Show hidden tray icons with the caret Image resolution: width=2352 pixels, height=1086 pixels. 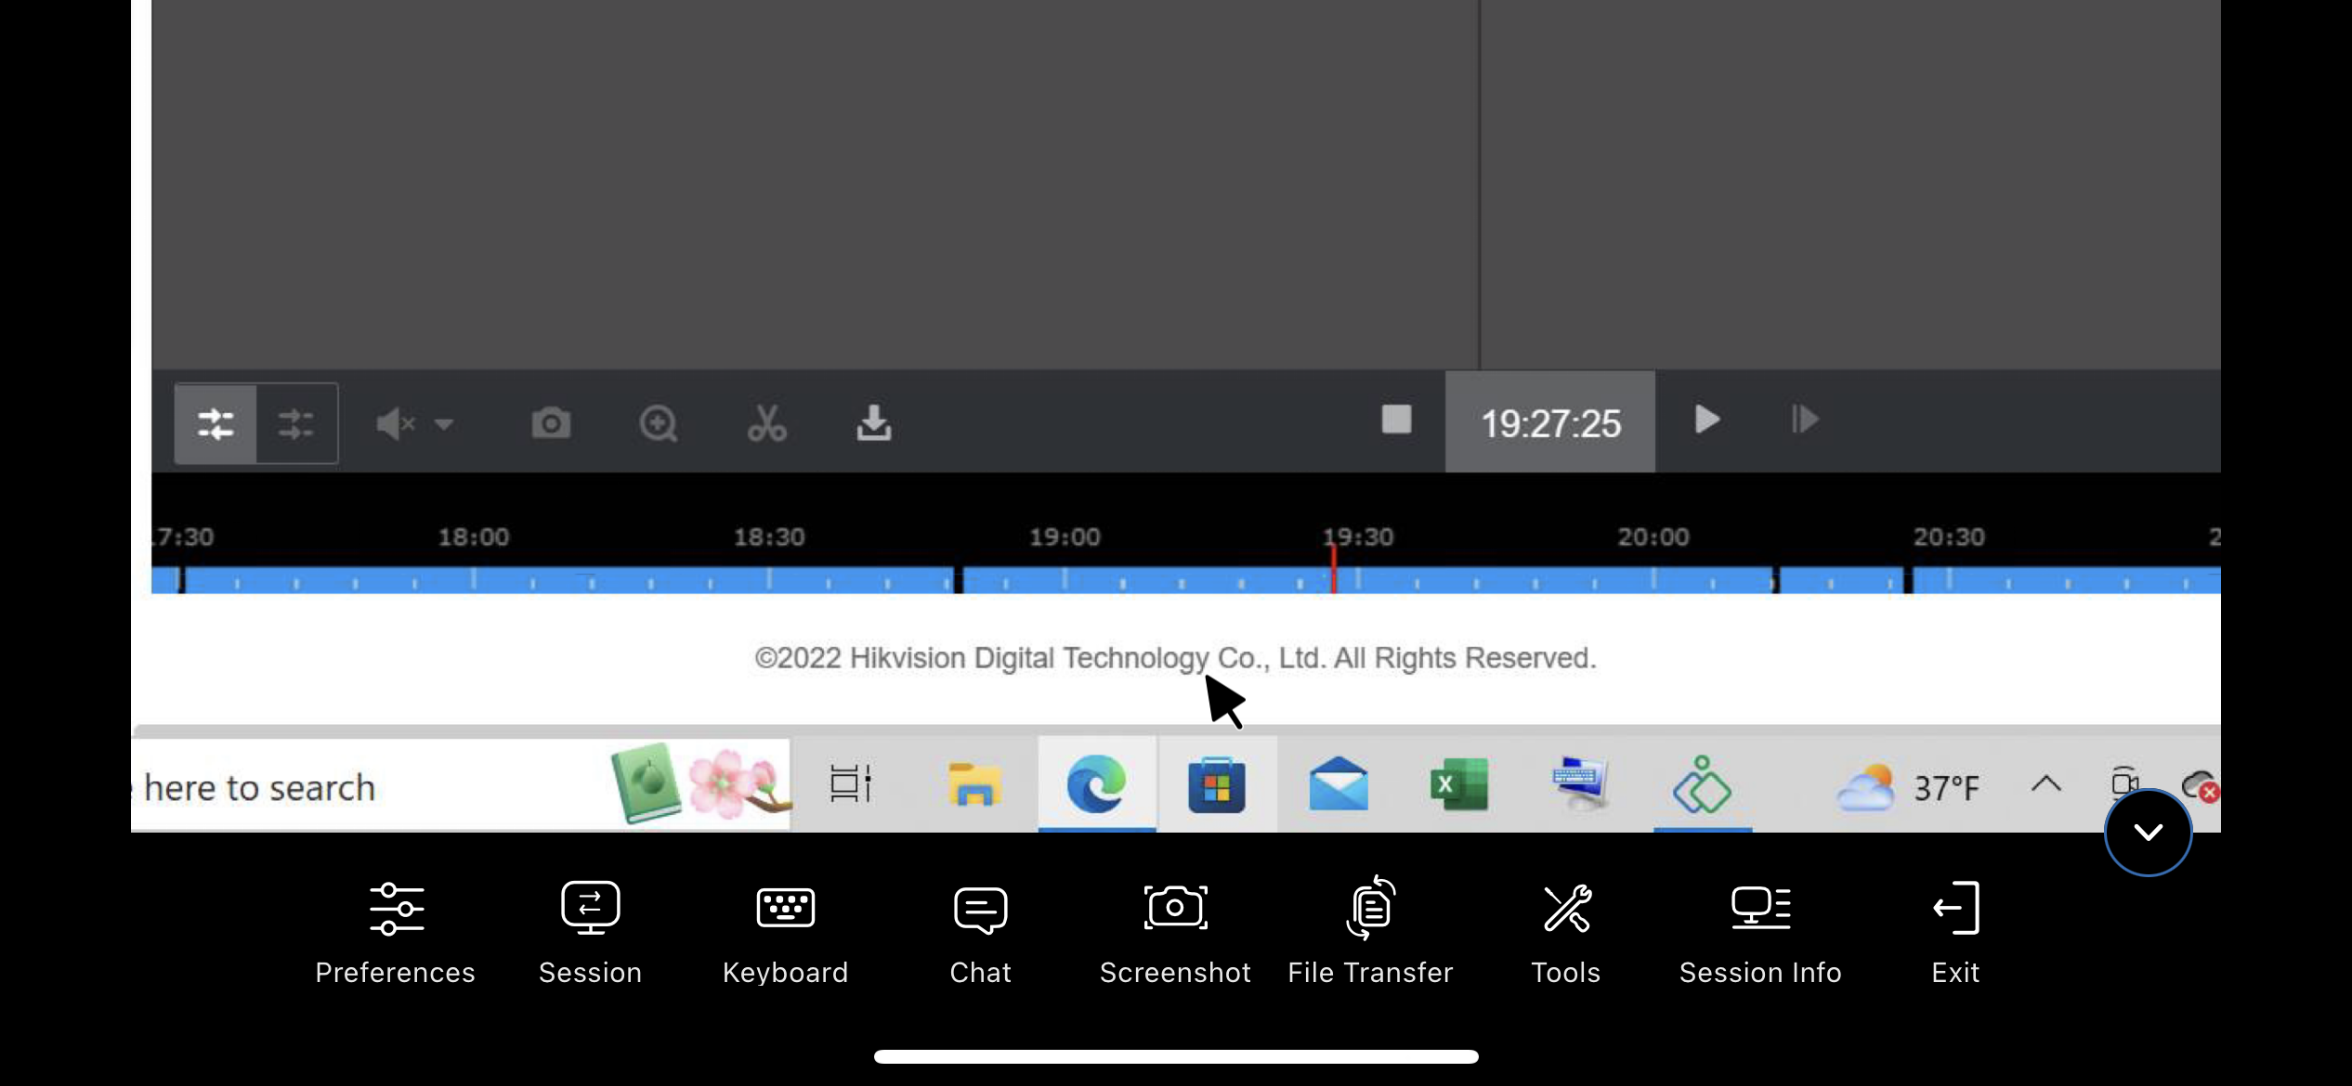pyautogui.click(x=2045, y=784)
